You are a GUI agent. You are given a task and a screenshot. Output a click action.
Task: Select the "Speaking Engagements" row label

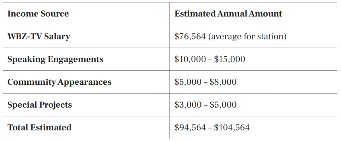(55, 59)
